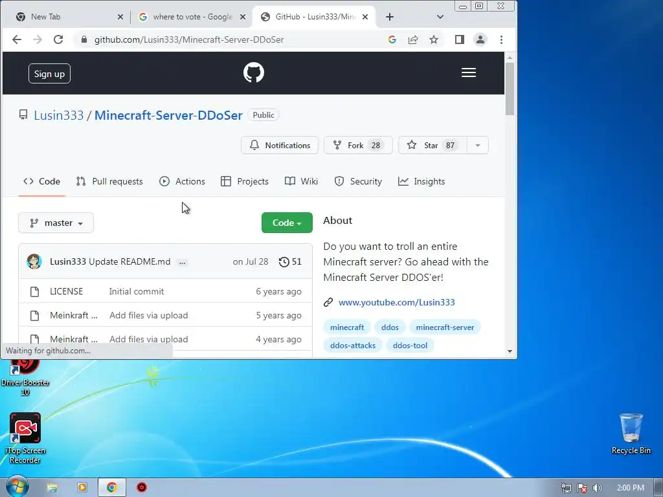The width and height of the screenshot is (663, 497).
Task: Open the Windows Start button
Action: coord(17,487)
